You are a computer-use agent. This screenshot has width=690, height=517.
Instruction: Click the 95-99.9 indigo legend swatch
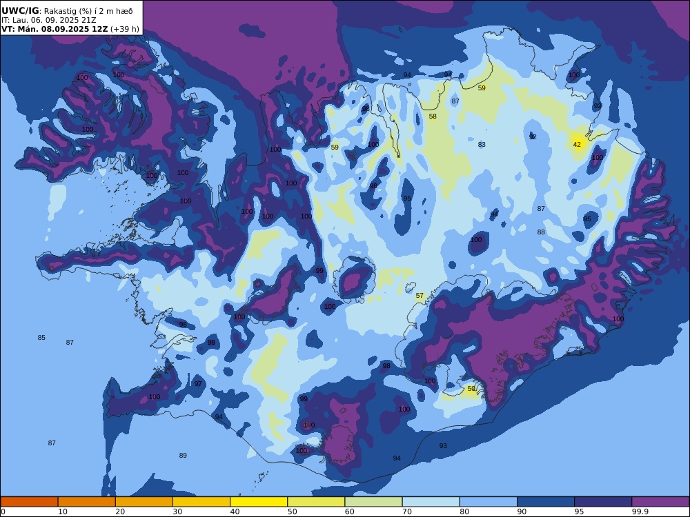pos(603,502)
